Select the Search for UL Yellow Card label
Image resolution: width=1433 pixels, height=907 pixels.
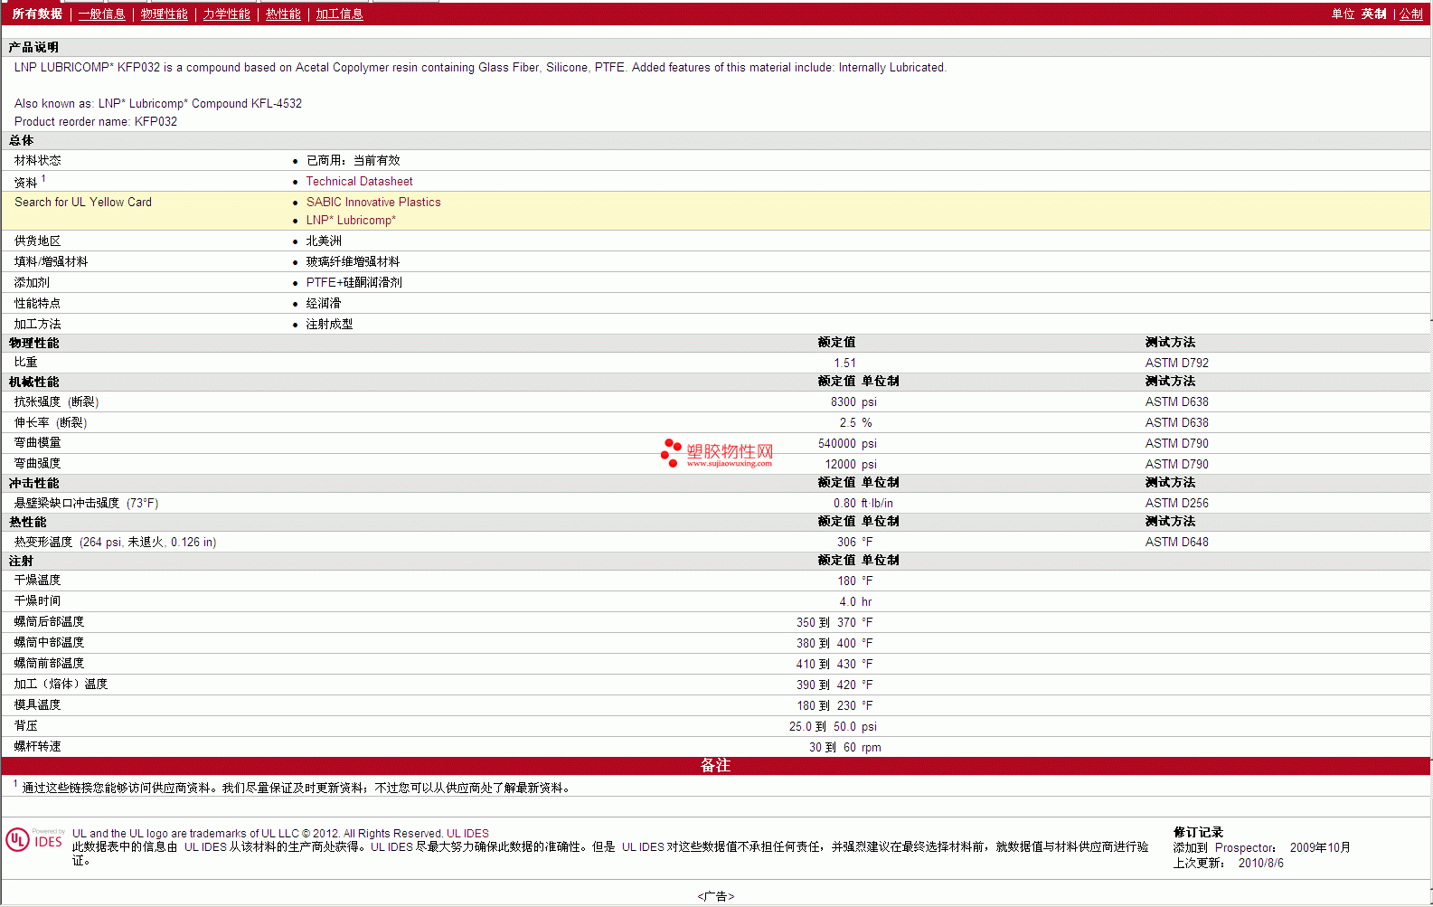83,203
